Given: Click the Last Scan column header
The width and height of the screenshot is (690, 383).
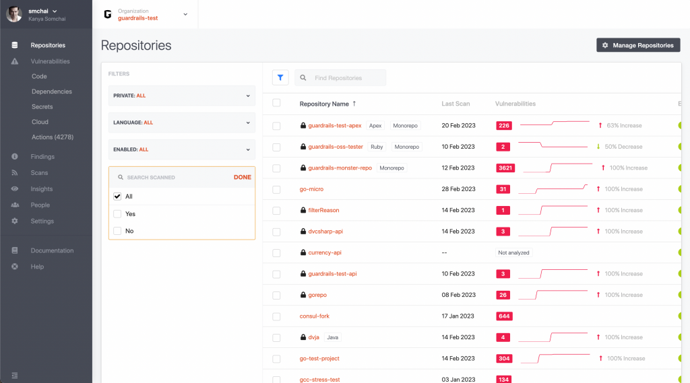Looking at the screenshot, I should point(456,104).
